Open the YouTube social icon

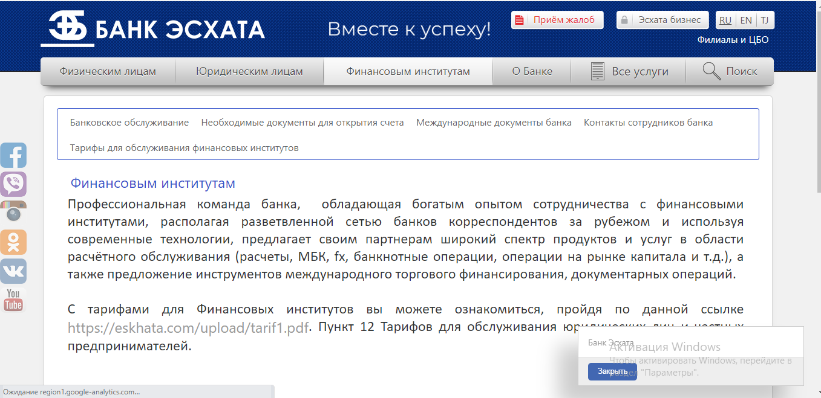(13, 300)
